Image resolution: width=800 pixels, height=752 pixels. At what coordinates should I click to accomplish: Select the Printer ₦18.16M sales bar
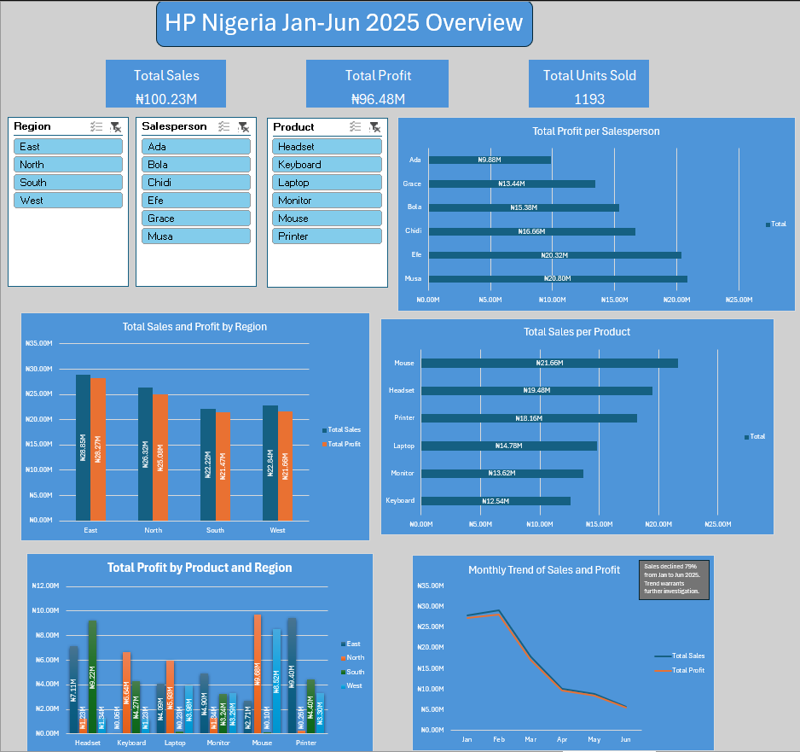click(529, 418)
